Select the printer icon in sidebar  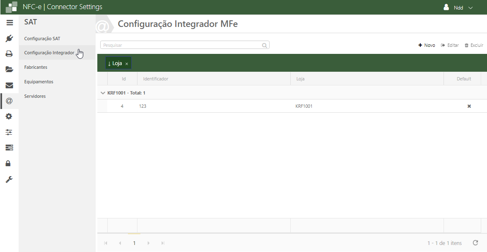tap(9, 54)
